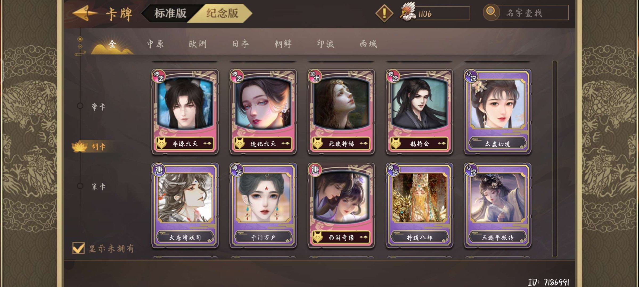This screenshot has height=287, width=639.
Task: Click the golden back arrow icon
Action: pos(85,13)
